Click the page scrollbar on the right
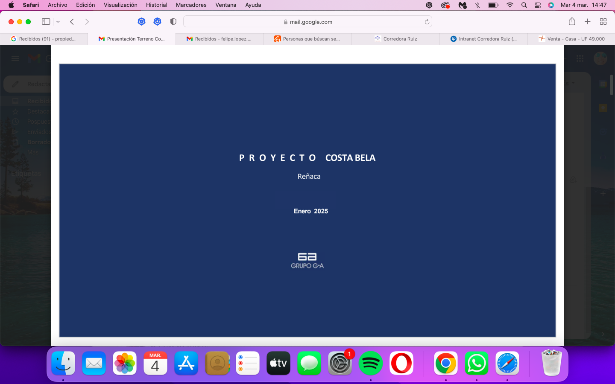 pyautogui.click(x=612, y=85)
